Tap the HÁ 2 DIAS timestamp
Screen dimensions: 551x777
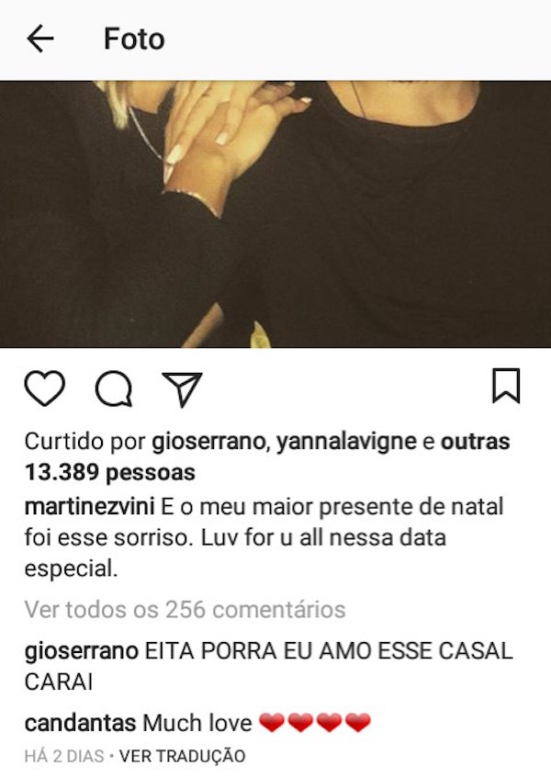pos(64,756)
